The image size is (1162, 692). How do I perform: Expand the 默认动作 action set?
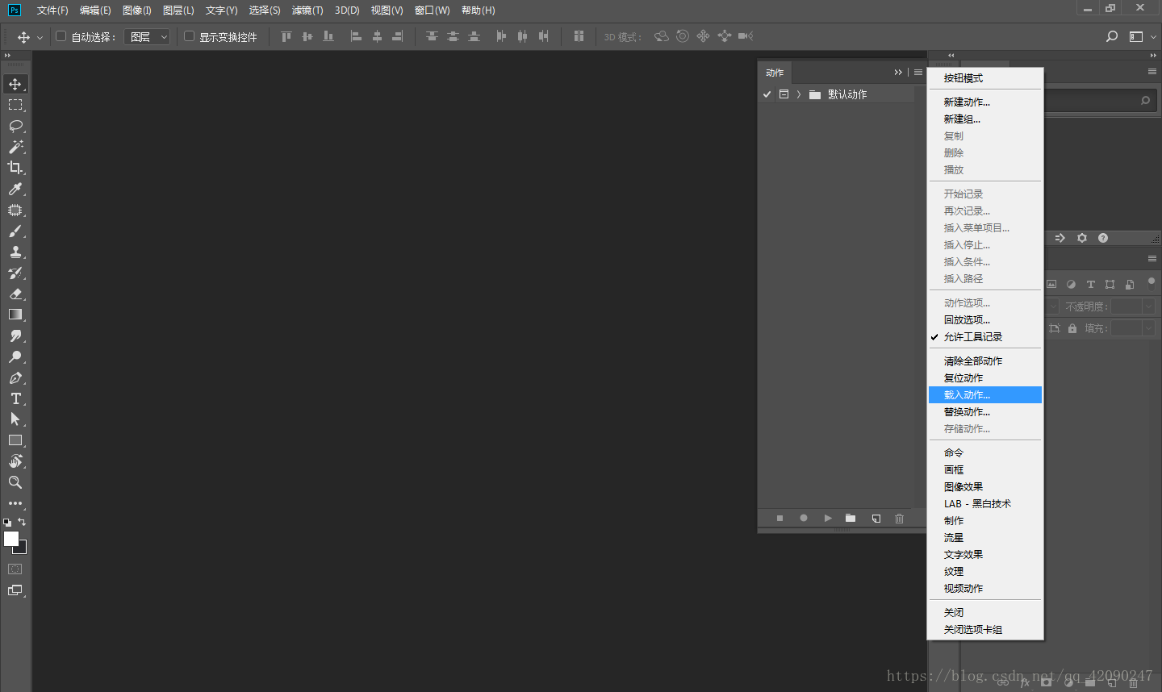pyautogui.click(x=799, y=94)
